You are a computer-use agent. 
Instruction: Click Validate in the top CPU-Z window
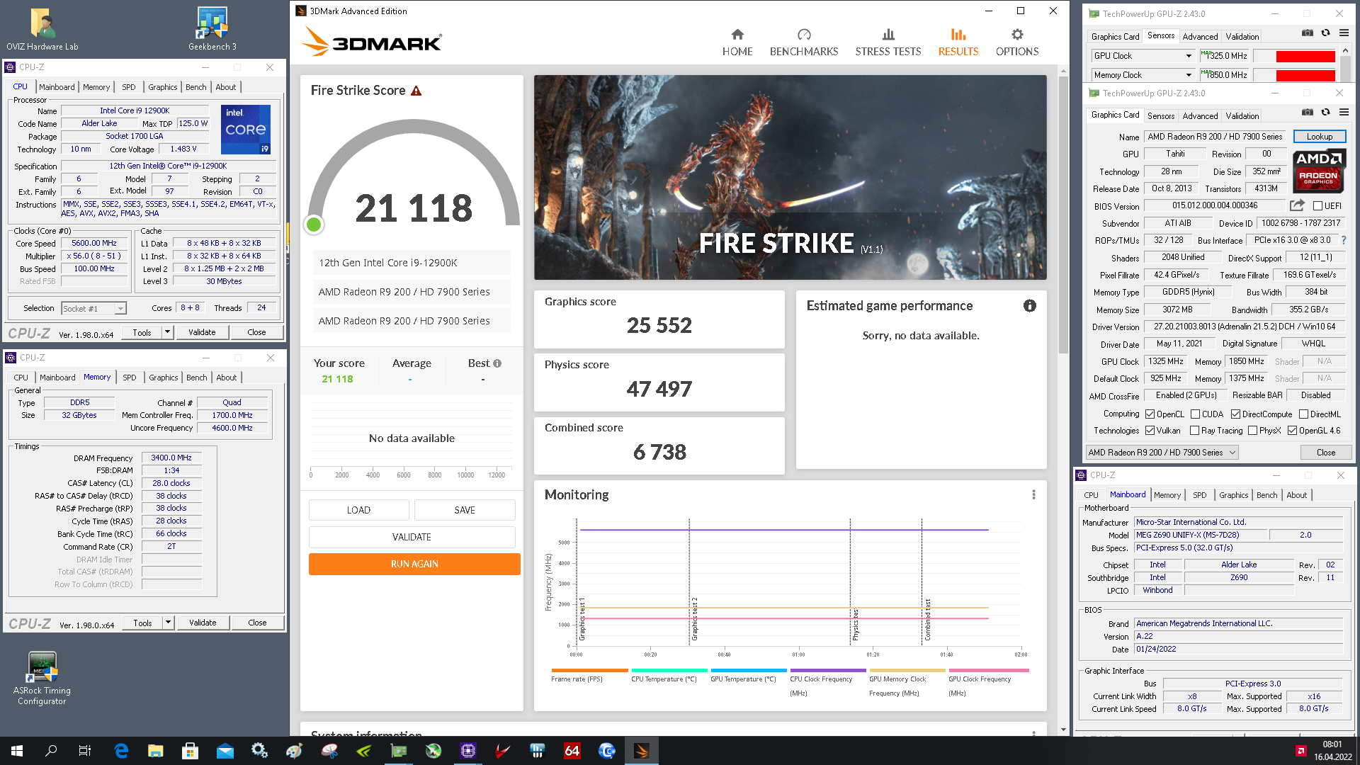pyautogui.click(x=202, y=332)
